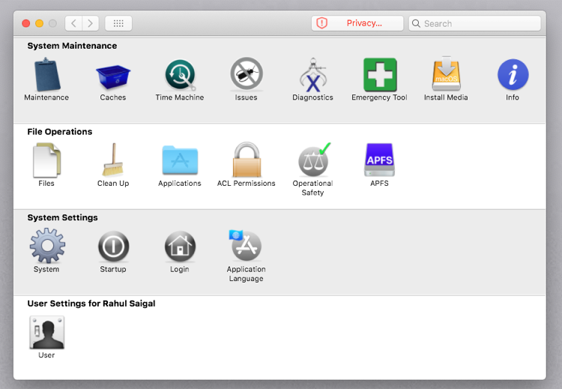562x389 pixels.
Task: Click into the Search field
Action: tap(474, 23)
